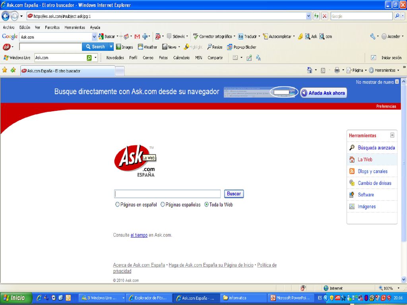Click the Windows Live logo on toolbar
Screen dimensions: 407x305
tap(17, 58)
